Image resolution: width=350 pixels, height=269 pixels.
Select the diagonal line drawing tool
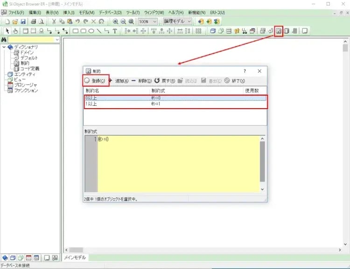pyautogui.click(x=99, y=31)
